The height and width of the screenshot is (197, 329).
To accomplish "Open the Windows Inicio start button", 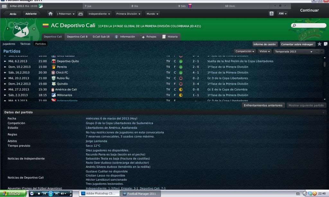I will pos(13,194).
